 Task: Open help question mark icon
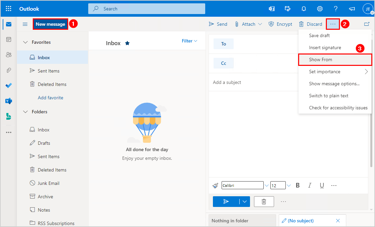coord(336,9)
